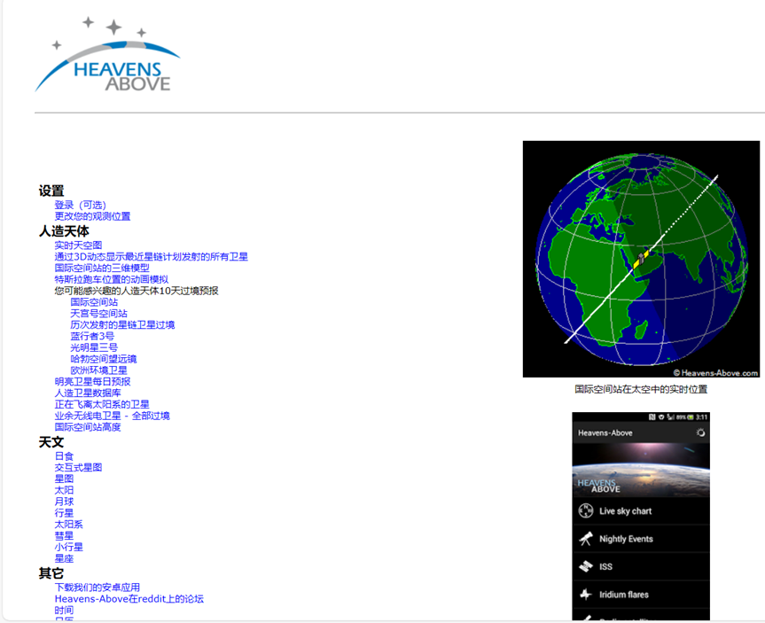
Task: Open 业余无线电卫星 - 全部过境 link
Action: tap(113, 416)
